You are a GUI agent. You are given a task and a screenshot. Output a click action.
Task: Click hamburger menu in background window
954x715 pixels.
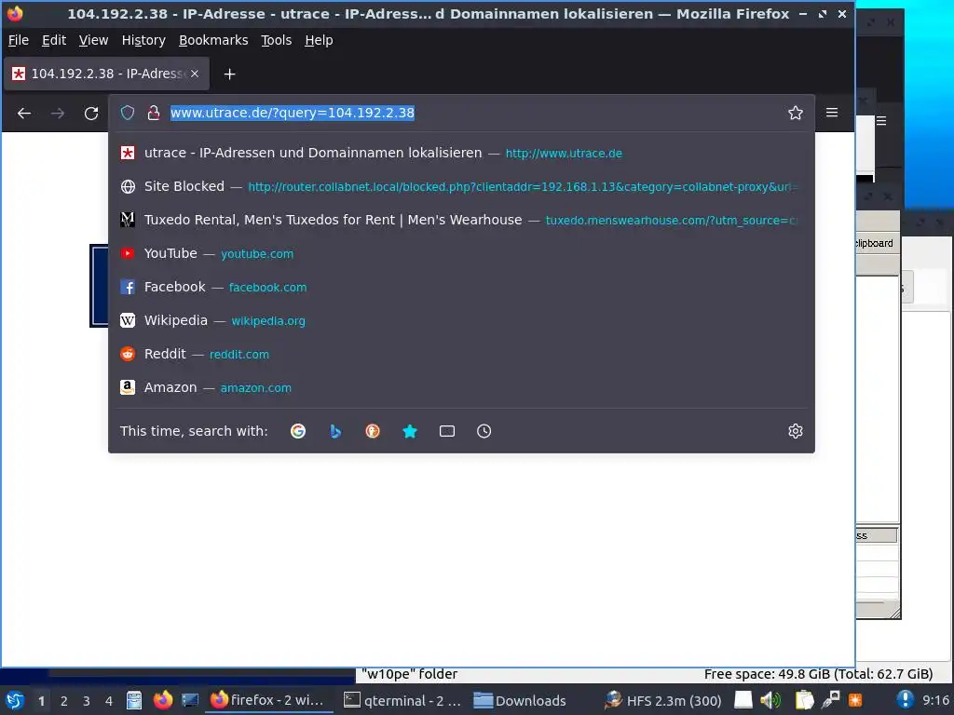(881, 120)
